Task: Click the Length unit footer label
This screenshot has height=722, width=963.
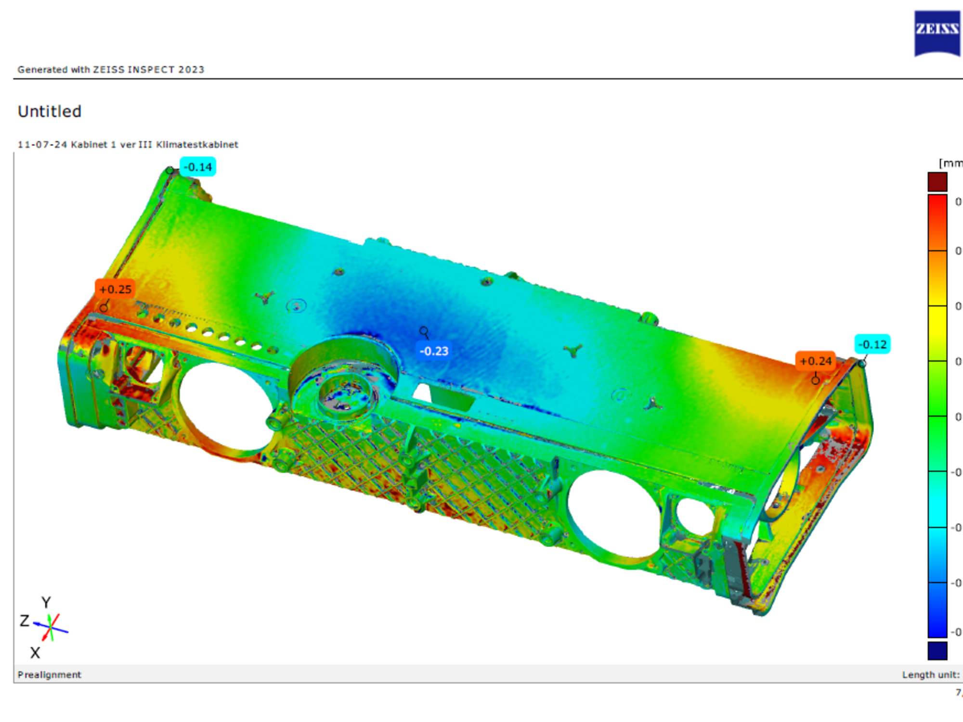Action: (931, 674)
